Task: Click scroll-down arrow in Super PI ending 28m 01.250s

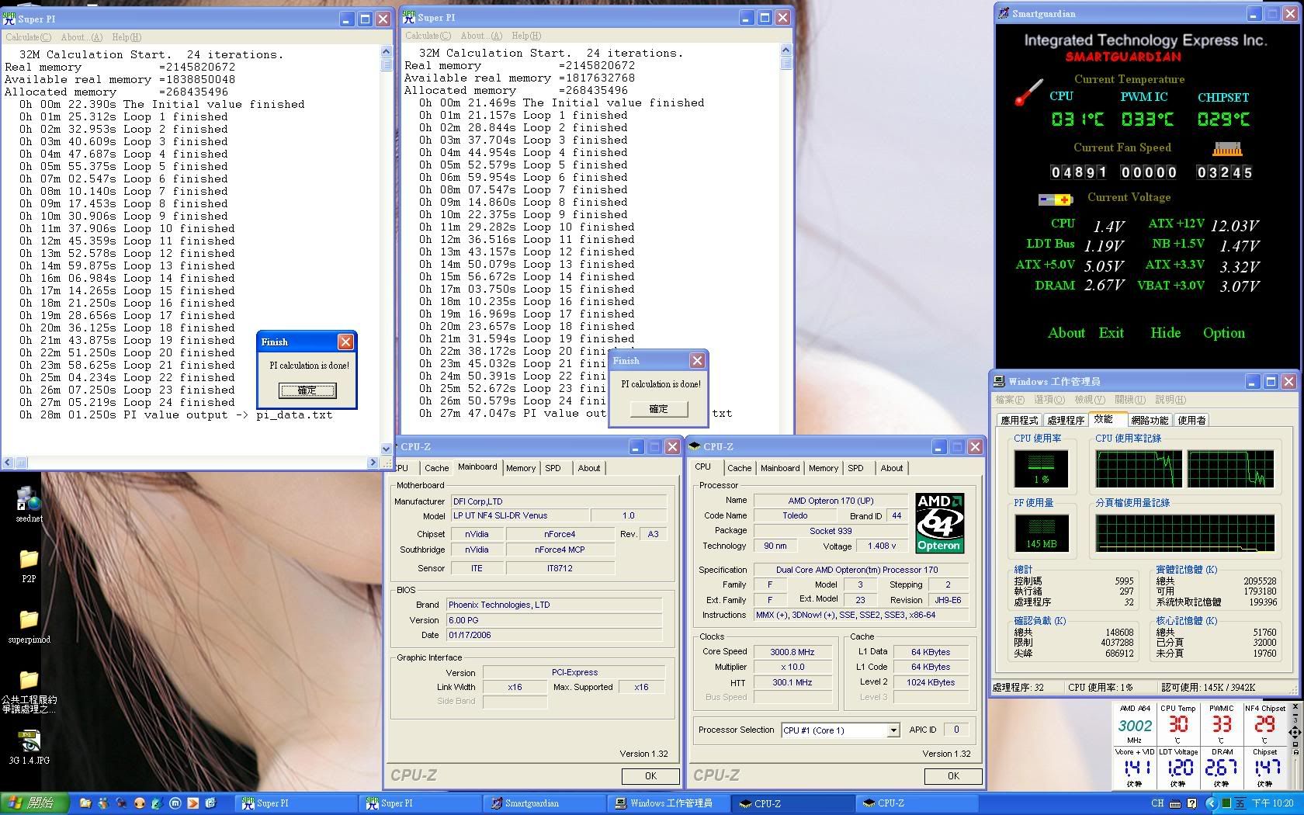Action: [386, 449]
